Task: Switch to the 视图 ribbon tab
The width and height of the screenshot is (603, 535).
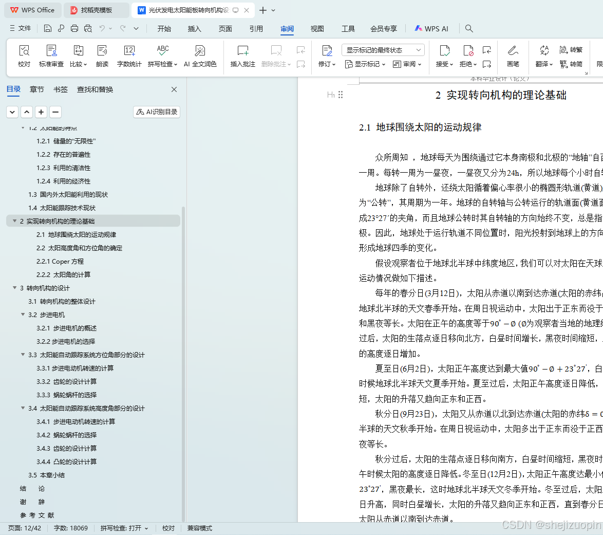Action: click(x=317, y=28)
